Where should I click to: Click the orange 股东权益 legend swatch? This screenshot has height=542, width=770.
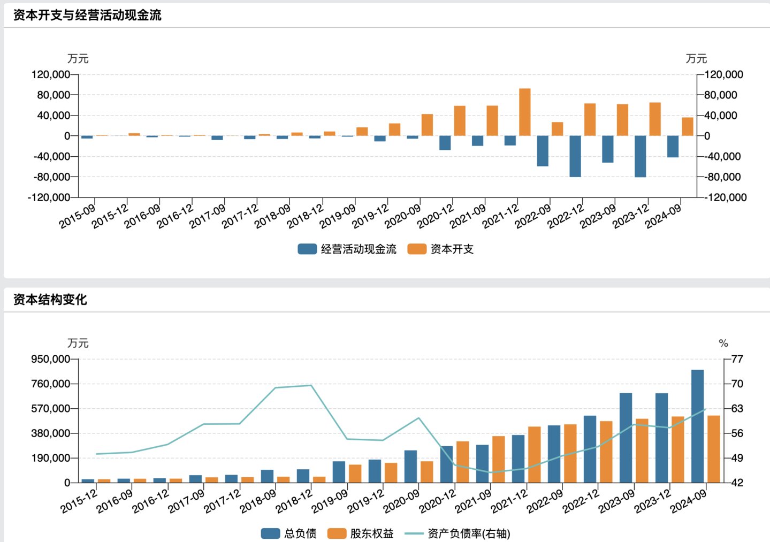click(x=337, y=533)
